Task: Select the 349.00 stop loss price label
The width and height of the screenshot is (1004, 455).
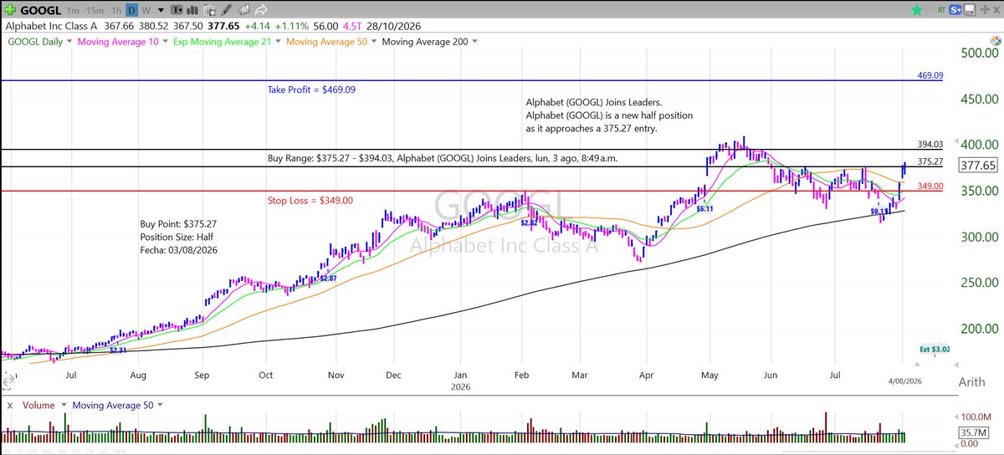Action: [x=930, y=186]
